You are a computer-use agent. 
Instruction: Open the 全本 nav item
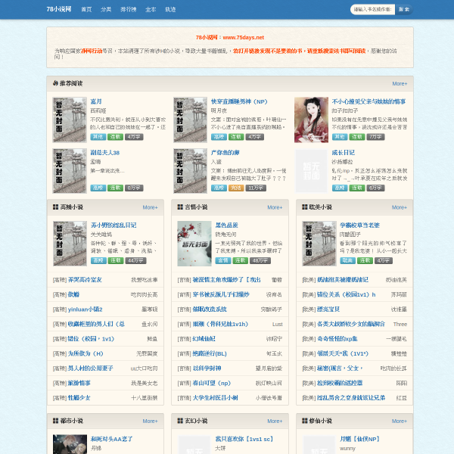point(151,10)
